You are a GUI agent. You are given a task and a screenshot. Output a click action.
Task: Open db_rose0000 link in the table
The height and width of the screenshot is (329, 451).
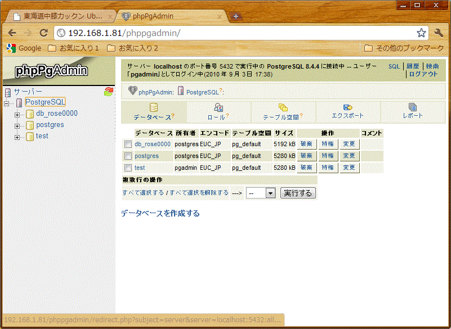click(153, 144)
